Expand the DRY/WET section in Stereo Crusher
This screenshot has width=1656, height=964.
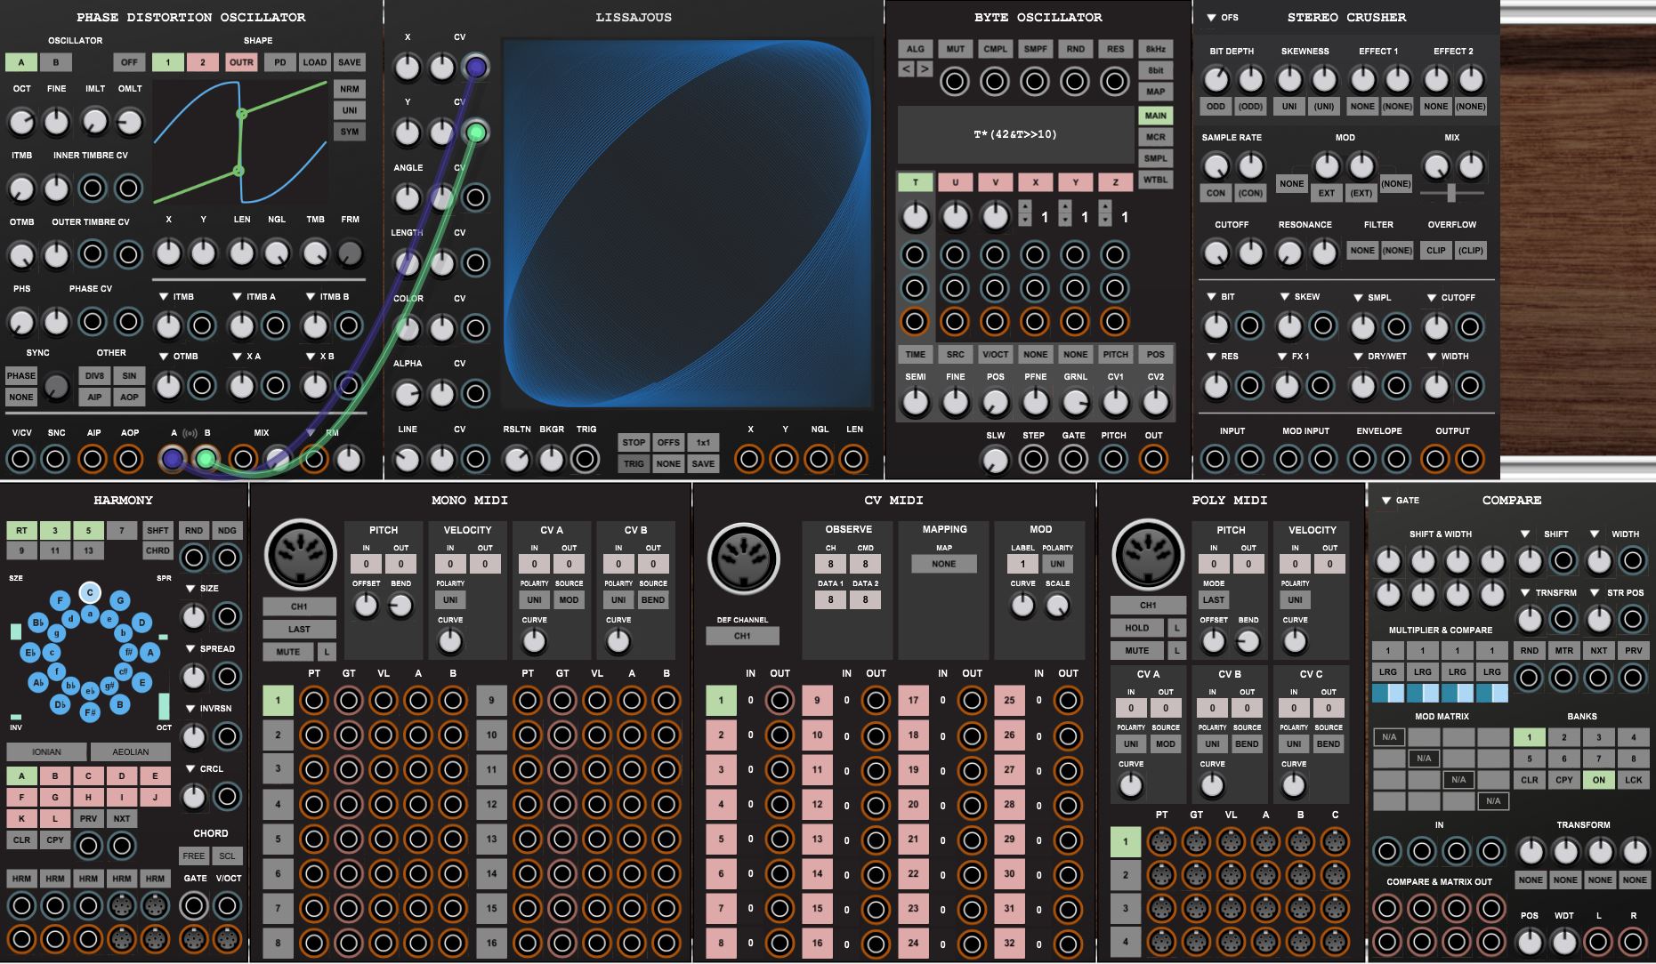point(1358,357)
